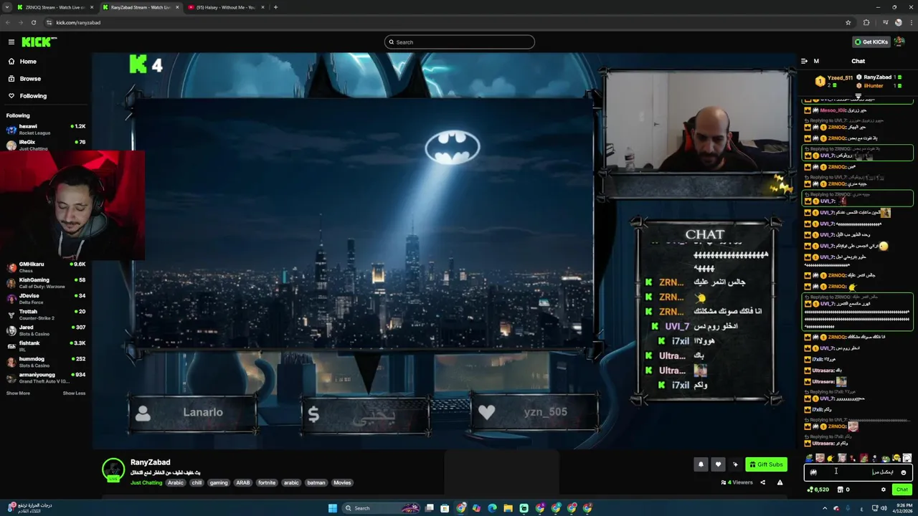Image resolution: width=918 pixels, height=516 pixels.
Task: Toggle the heart follow button
Action: 718,464
